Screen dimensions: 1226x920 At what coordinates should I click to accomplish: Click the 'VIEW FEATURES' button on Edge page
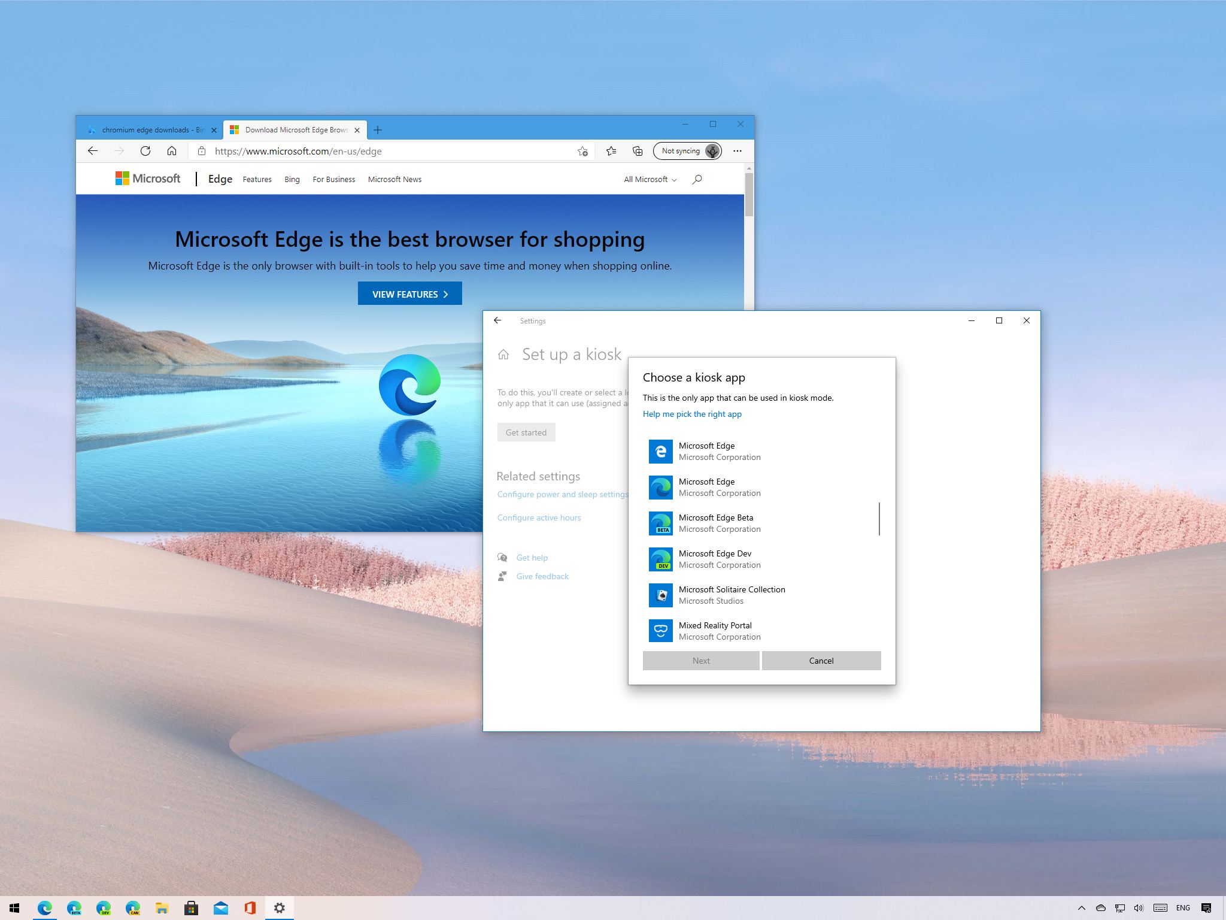(410, 293)
